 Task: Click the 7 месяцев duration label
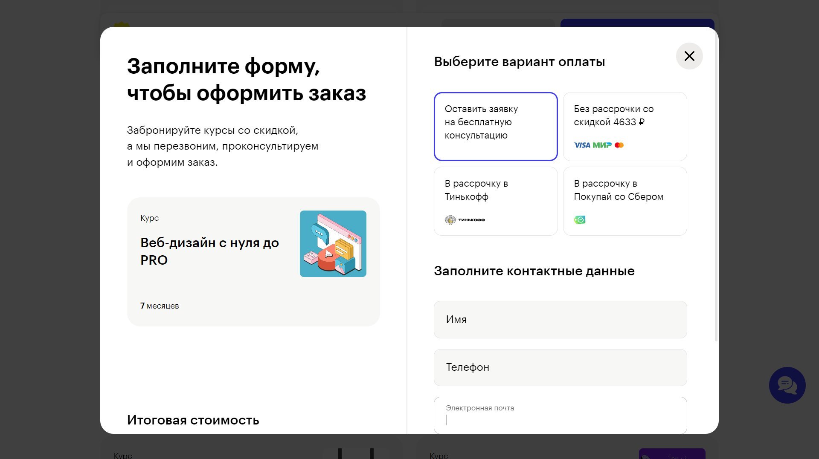[x=160, y=306]
